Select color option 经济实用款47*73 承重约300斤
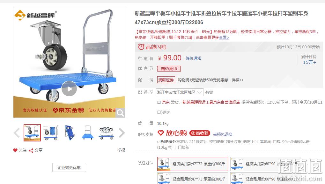 [193, 164]
